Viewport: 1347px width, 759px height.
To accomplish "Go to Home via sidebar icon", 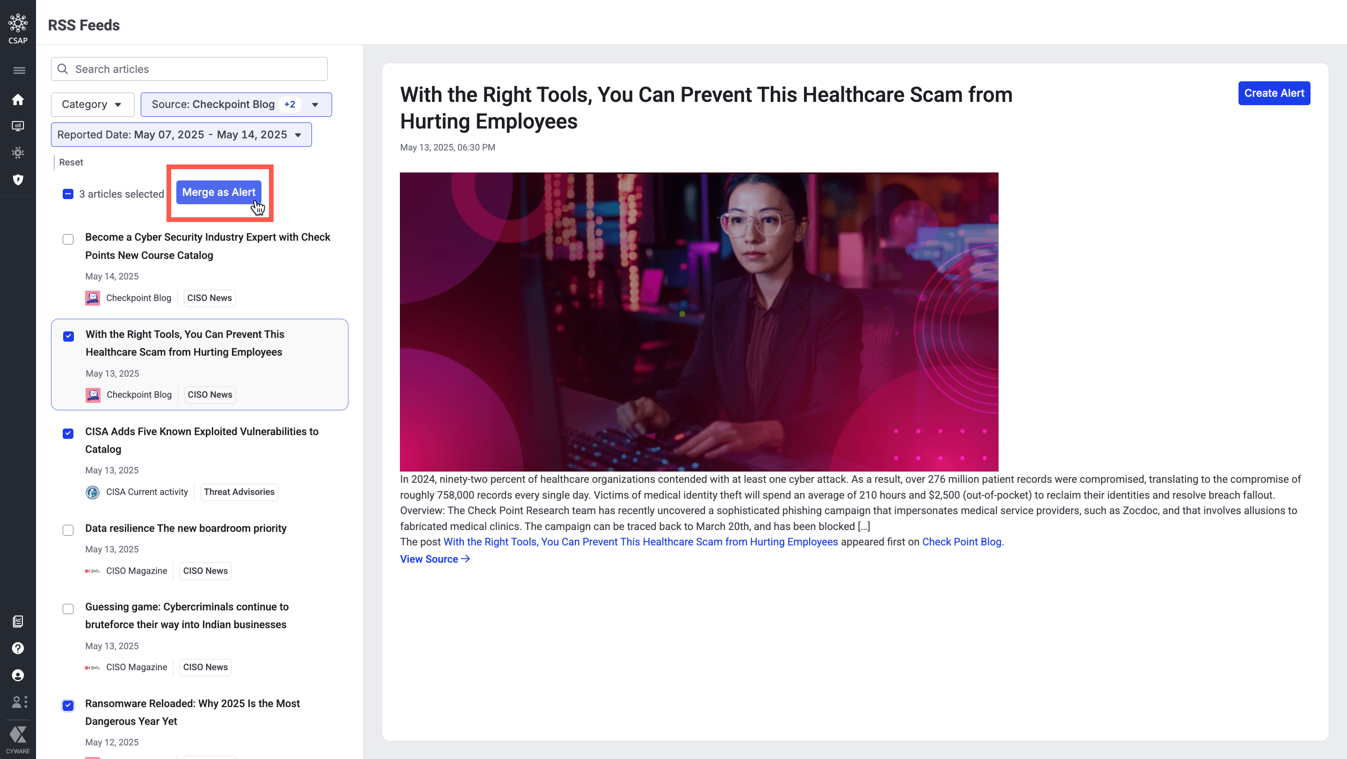I will coord(18,100).
